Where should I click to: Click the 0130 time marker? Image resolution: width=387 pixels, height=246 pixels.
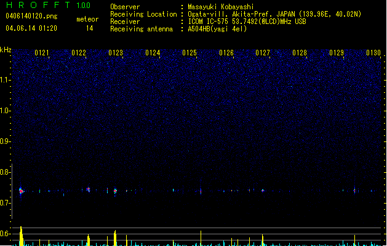(373, 53)
